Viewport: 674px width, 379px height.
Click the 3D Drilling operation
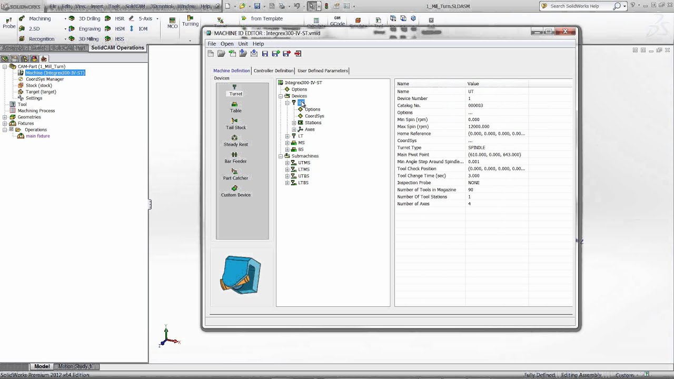pyautogui.click(x=85, y=18)
